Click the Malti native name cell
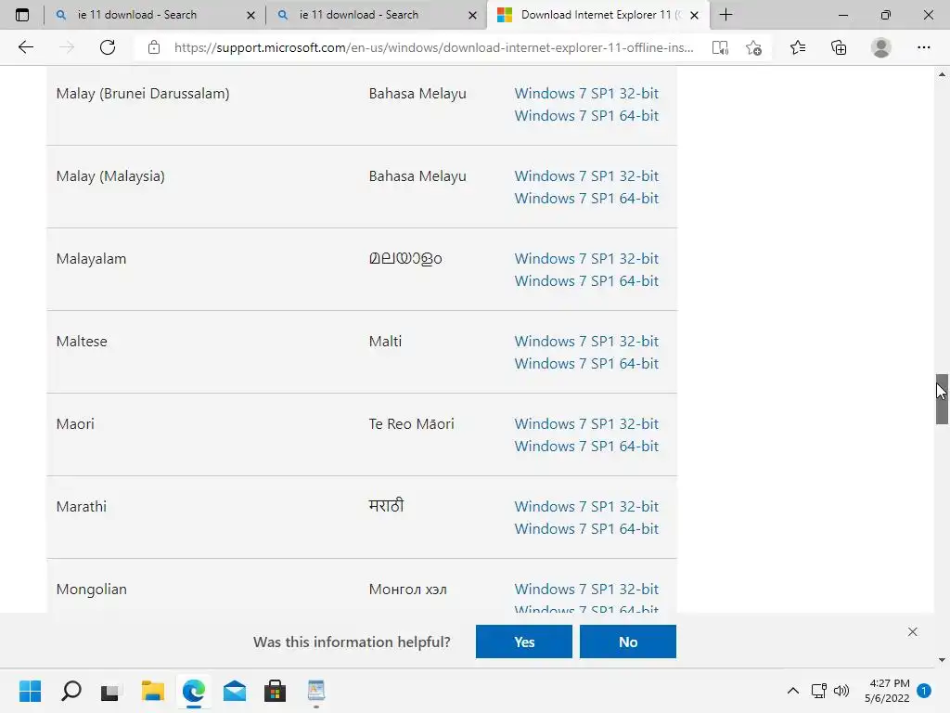Viewport: 950px width, 713px height. coord(385,342)
